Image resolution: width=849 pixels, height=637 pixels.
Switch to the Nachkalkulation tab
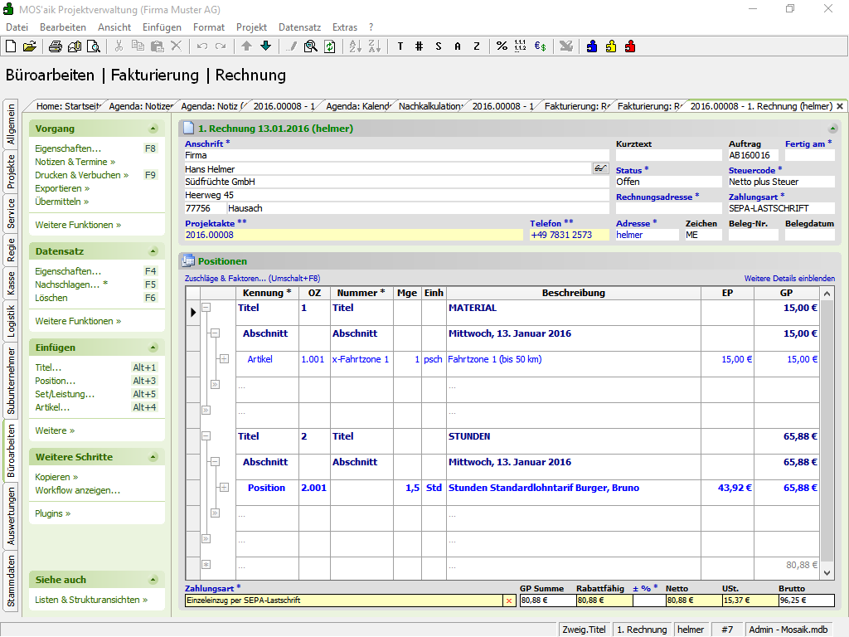(x=429, y=106)
